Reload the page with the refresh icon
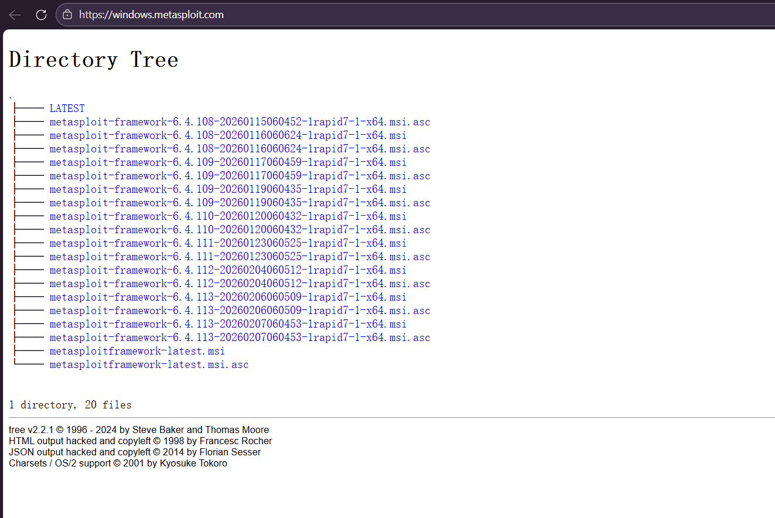The width and height of the screenshot is (775, 518). (x=41, y=15)
